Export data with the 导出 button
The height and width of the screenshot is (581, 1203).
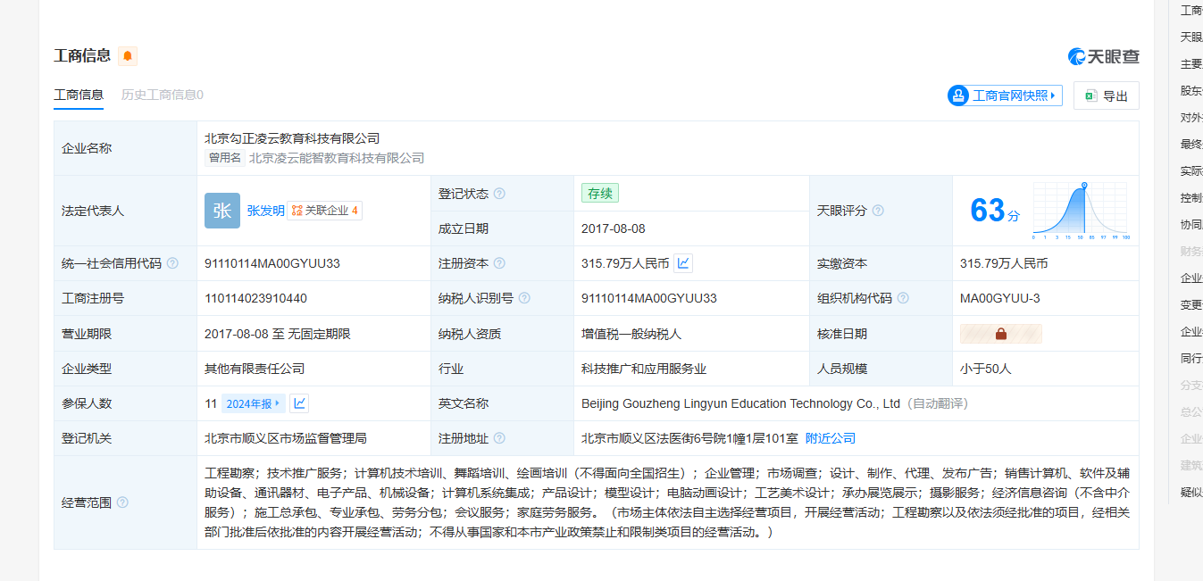(x=1106, y=96)
